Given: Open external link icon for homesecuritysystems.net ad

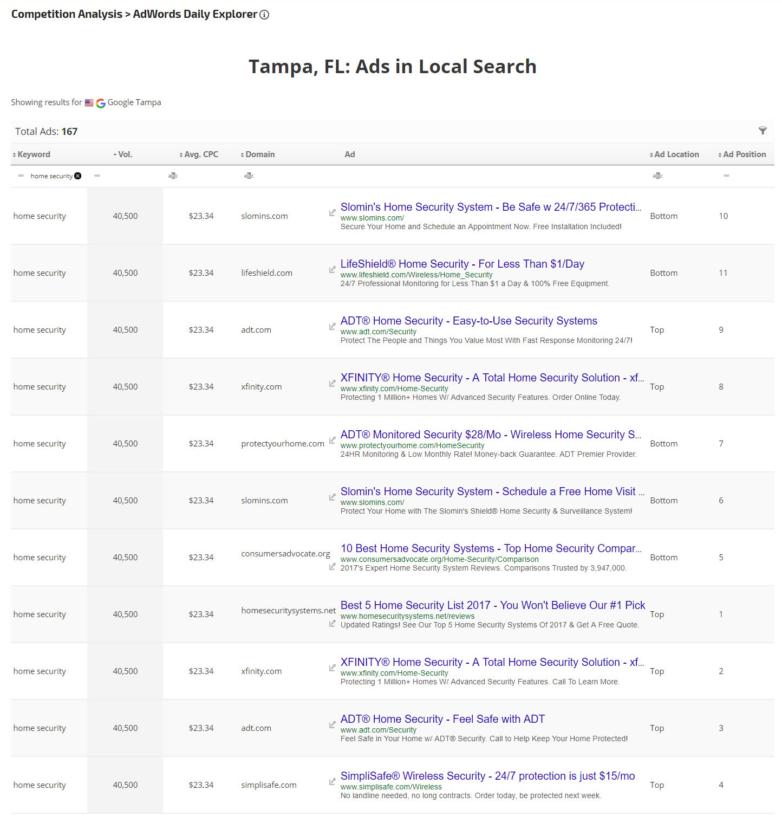Looking at the screenshot, I should [332, 624].
